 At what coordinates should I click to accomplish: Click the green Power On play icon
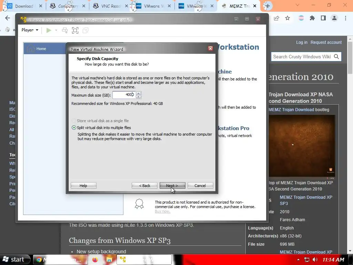(x=49, y=30)
